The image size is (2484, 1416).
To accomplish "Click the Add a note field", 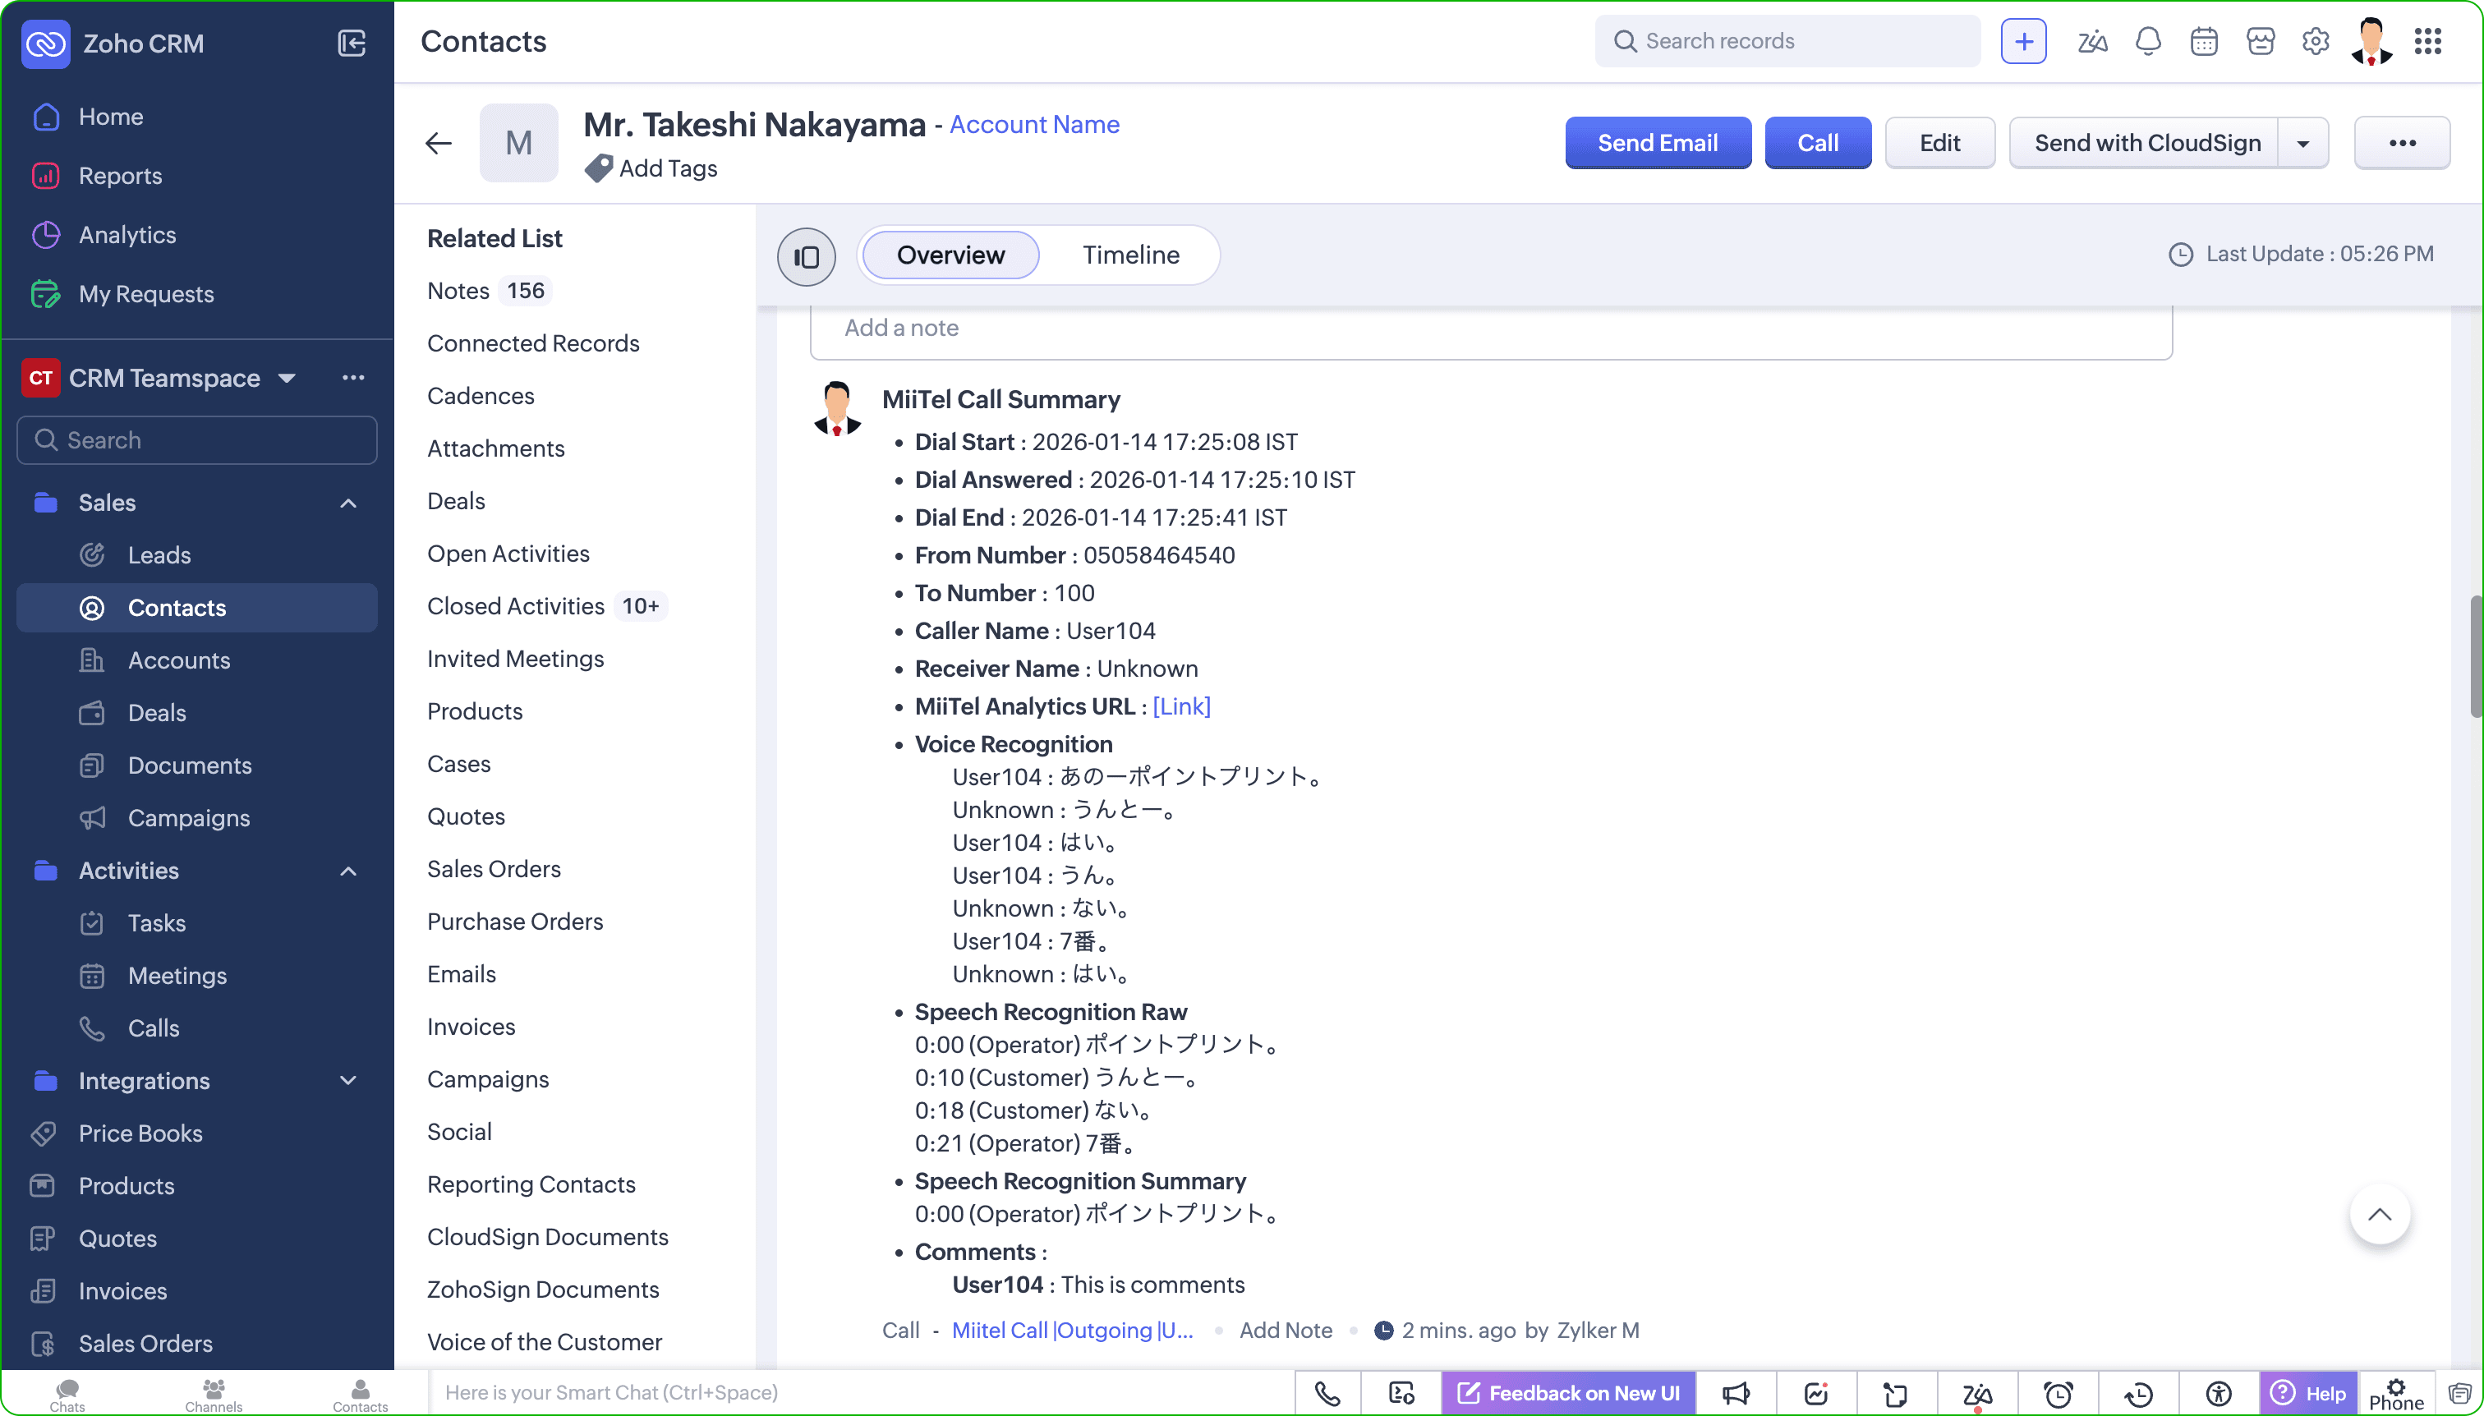I will 1490,329.
